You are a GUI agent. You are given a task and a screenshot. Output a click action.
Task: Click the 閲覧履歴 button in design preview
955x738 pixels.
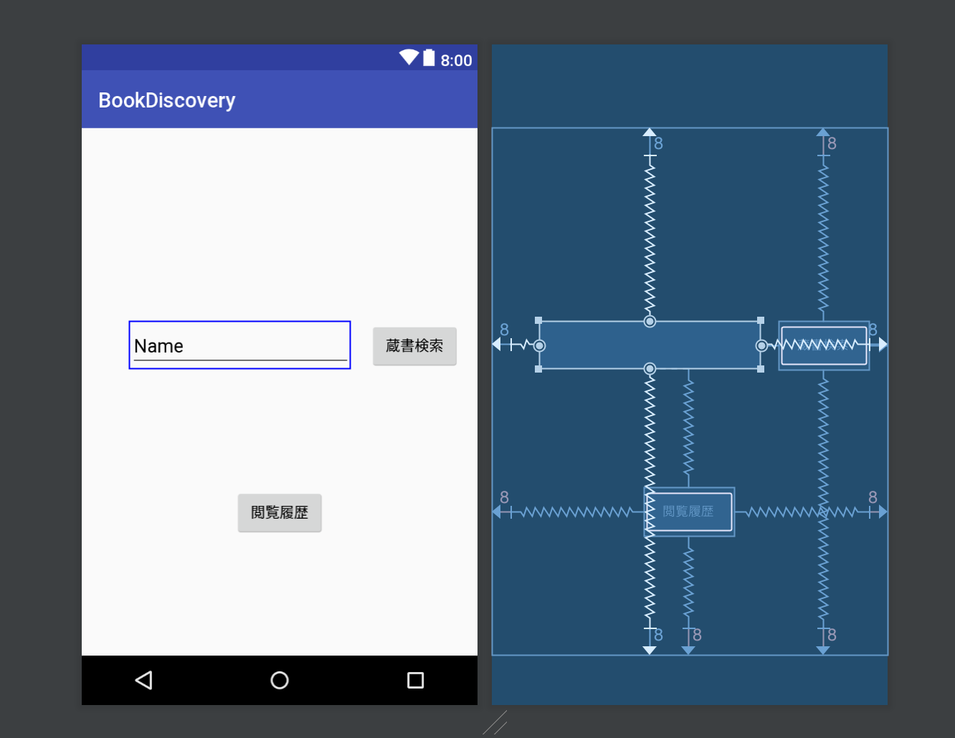(280, 512)
